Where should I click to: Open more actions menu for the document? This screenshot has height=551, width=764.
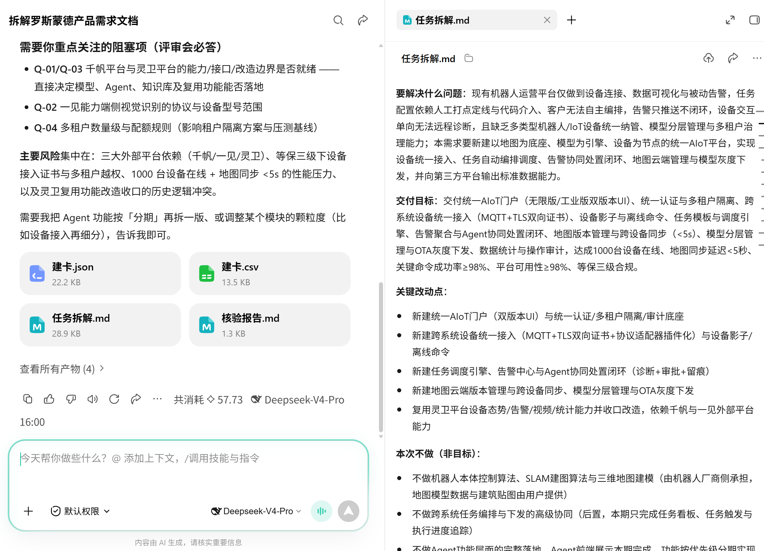point(757,58)
